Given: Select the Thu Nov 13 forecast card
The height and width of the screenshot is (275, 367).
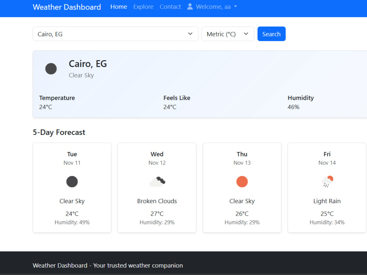Looking at the screenshot, I should pos(242,187).
